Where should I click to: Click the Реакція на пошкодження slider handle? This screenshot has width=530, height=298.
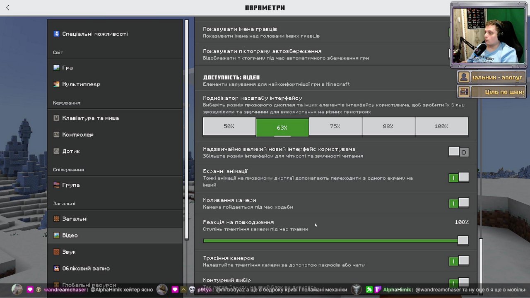463,240
